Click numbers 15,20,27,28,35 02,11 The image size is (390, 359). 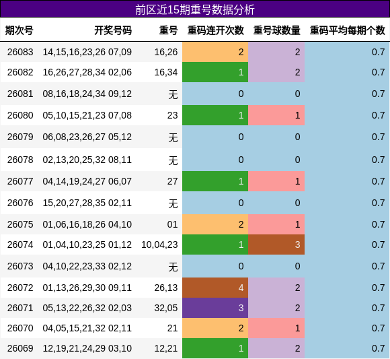[87, 203]
